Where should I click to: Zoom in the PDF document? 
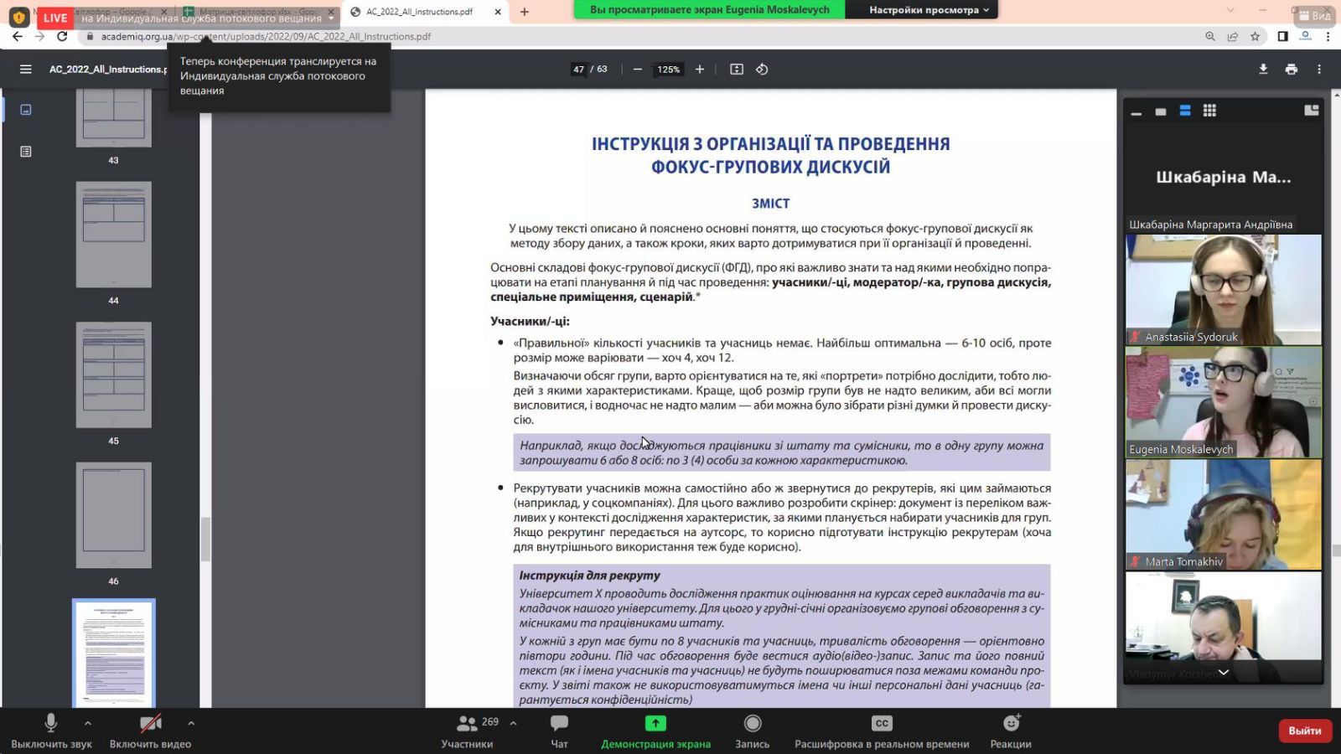click(x=700, y=70)
